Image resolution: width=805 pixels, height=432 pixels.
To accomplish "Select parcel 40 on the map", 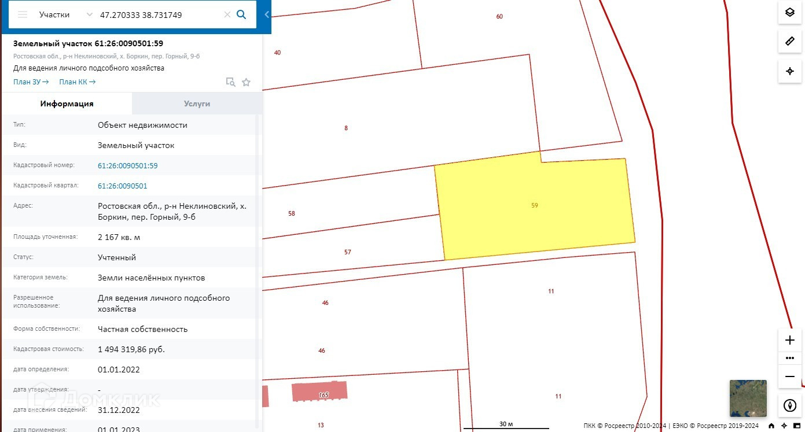I will click(x=277, y=53).
